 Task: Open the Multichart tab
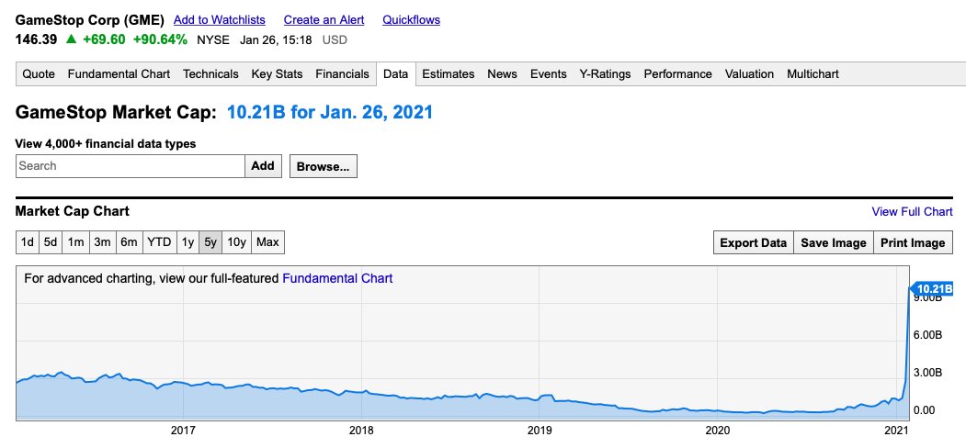coord(813,73)
